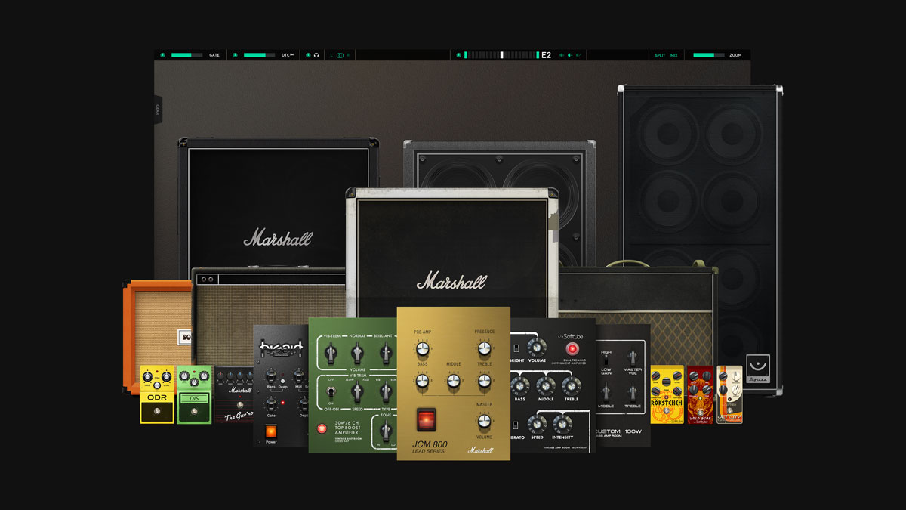
Task: Toggle the Bright switch on Softube amp
Action: pyautogui.click(x=517, y=348)
